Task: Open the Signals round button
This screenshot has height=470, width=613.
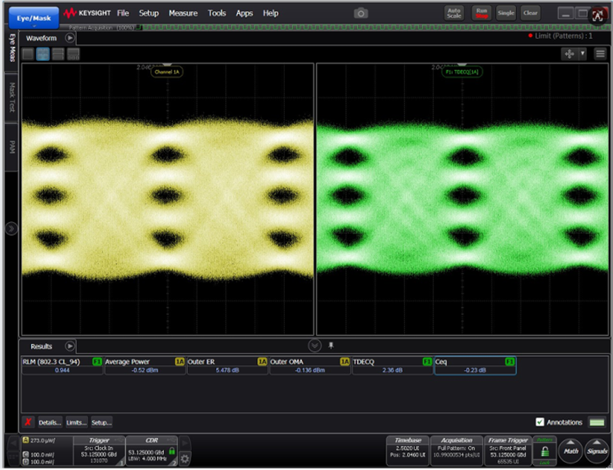Action: click(597, 451)
